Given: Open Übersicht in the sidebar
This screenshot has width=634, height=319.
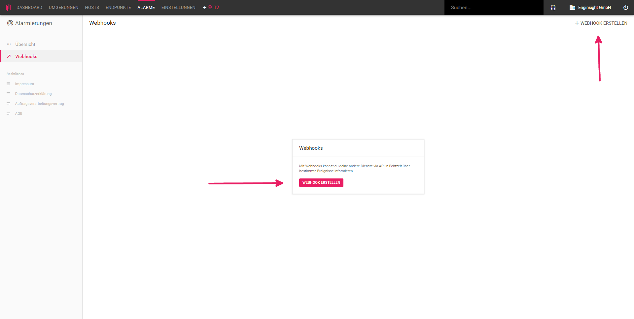Looking at the screenshot, I should [x=25, y=44].
